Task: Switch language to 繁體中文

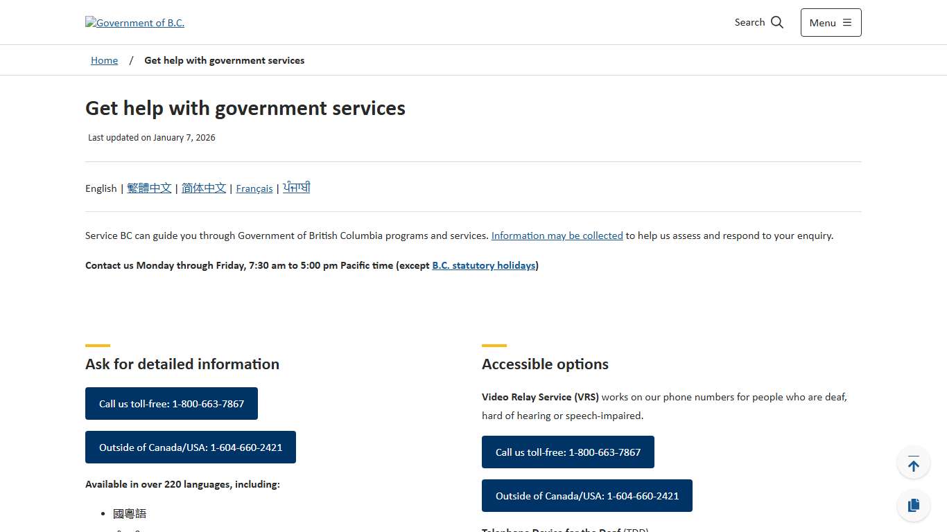Action: coord(149,188)
